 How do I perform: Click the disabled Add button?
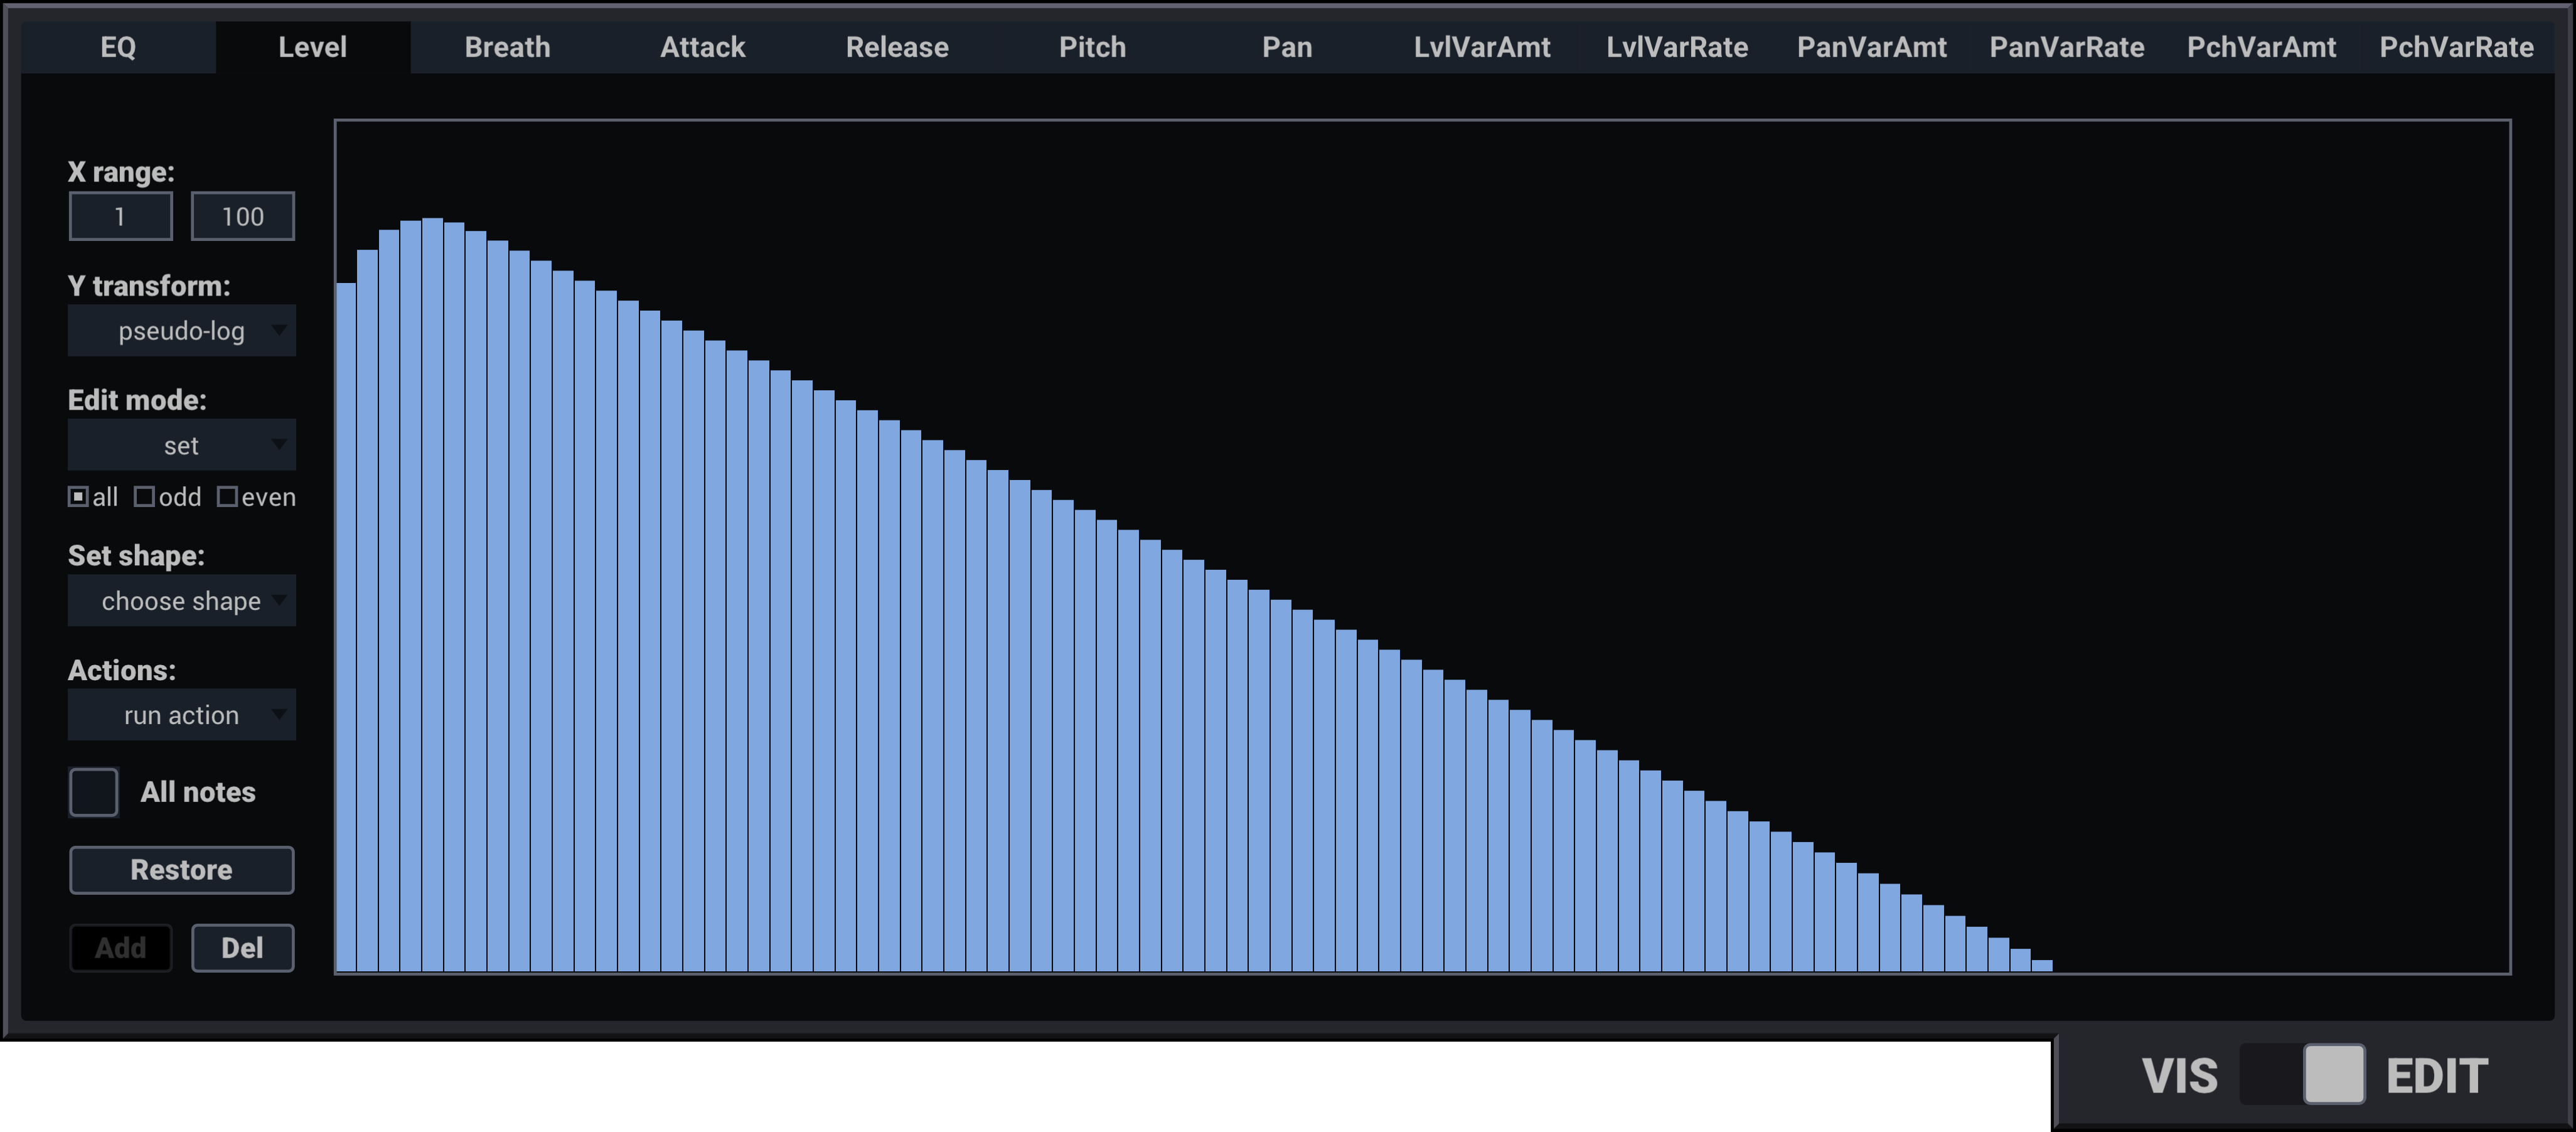tap(121, 948)
